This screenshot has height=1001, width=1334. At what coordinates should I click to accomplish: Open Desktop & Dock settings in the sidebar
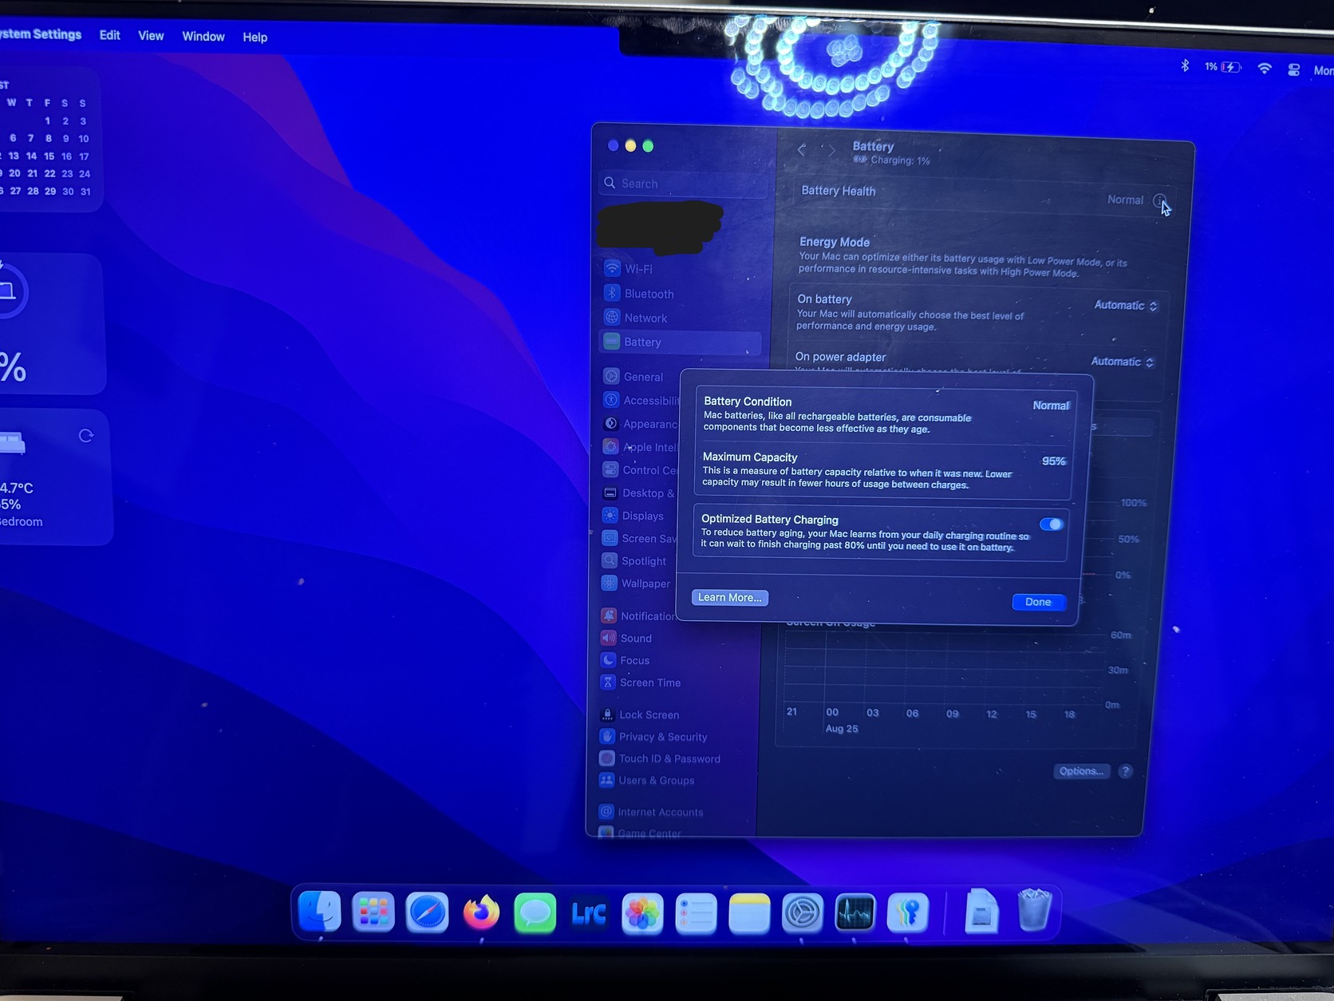click(x=639, y=493)
